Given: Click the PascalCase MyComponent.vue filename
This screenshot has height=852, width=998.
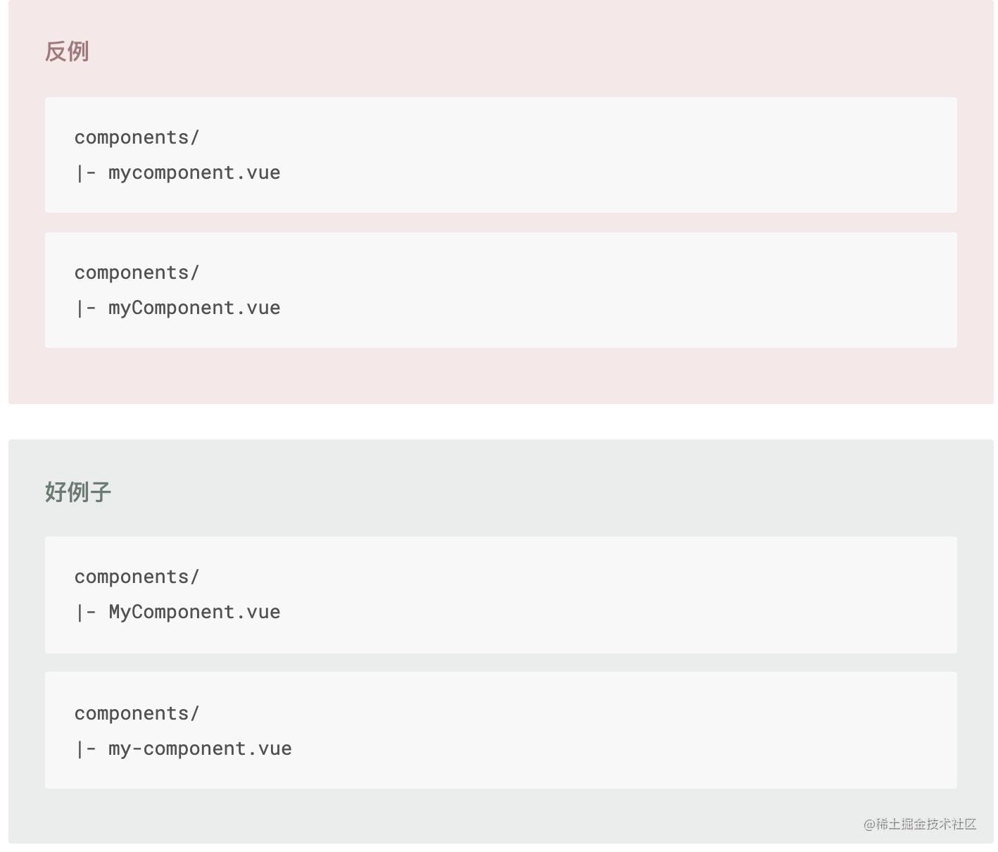Looking at the screenshot, I should (194, 612).
